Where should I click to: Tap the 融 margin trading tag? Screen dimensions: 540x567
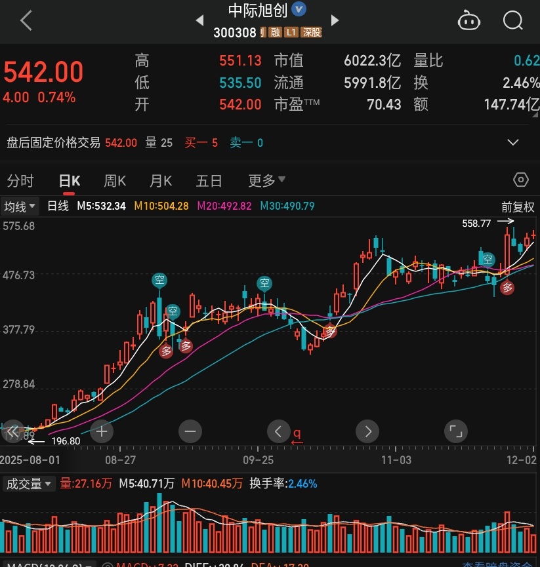click(x=276, y=33)
